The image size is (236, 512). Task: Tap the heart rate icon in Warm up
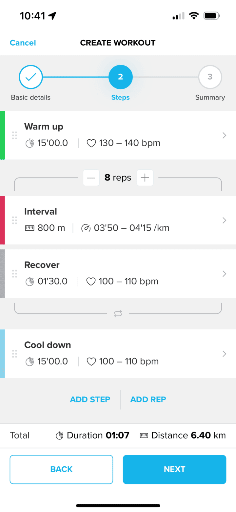[x=91, y=143]
